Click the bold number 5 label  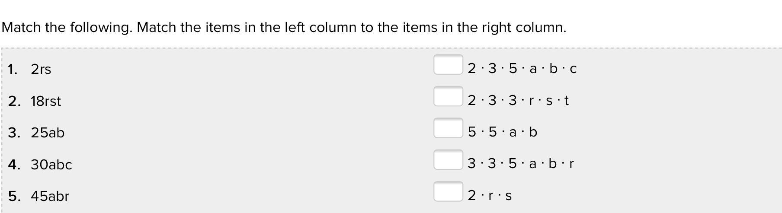(x=14, y=196)
